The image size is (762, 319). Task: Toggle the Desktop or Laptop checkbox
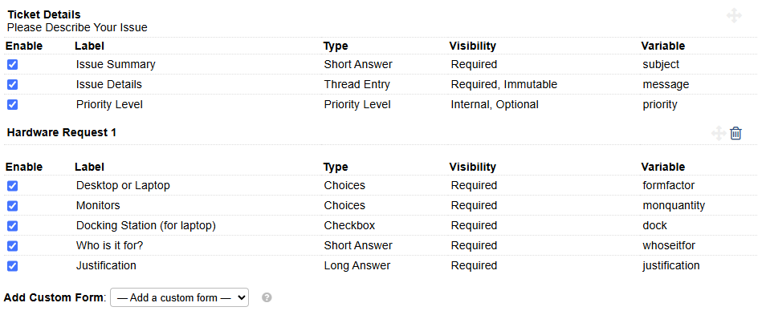pyautogui.click(x=13, y=186)
